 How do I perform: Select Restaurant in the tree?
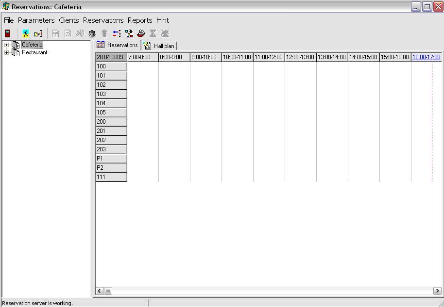34,52
